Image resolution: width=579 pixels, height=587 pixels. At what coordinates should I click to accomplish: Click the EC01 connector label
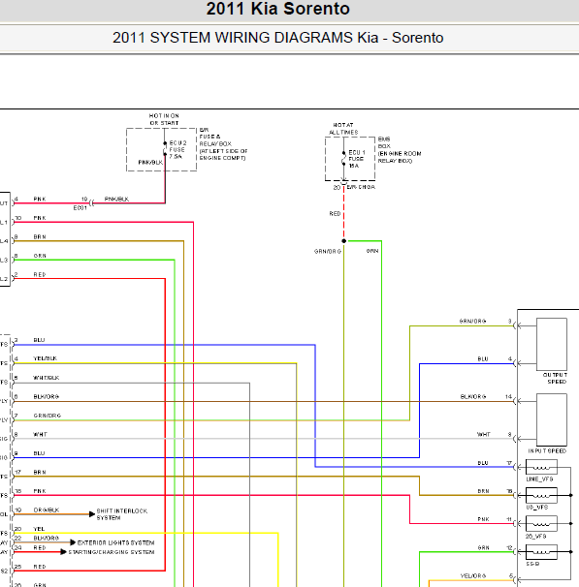80,208
